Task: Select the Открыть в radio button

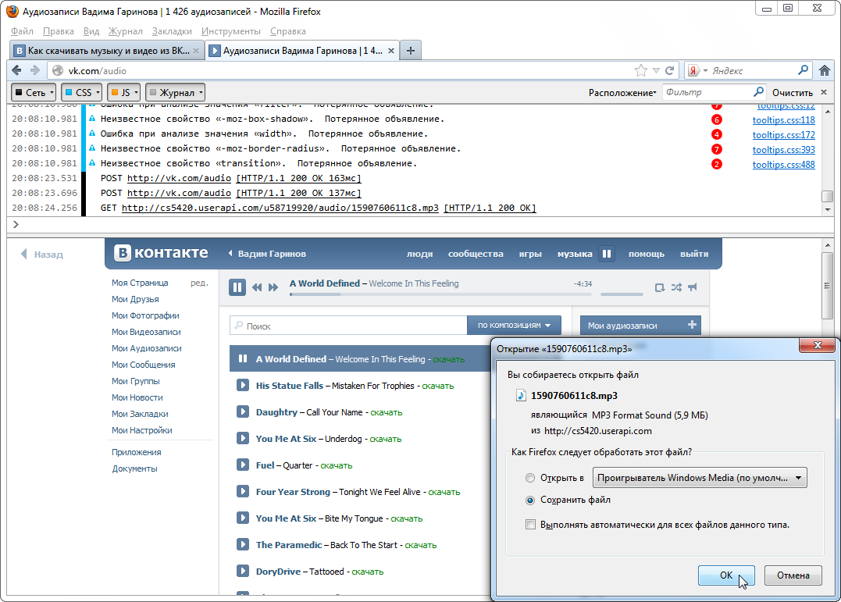Action: pyautogui.click(x=530, y=478)
